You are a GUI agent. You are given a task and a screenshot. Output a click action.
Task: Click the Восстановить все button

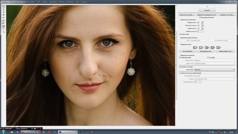pos(221,41)
